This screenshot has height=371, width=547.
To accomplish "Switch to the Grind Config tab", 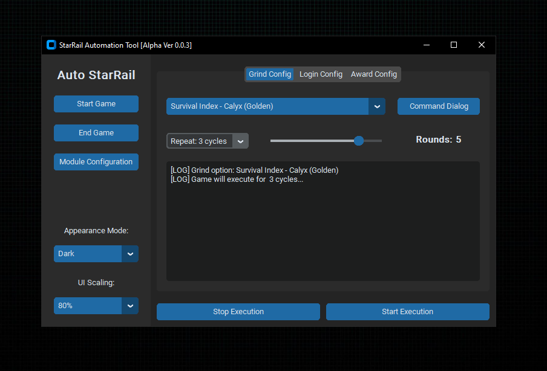I will tap(270, 74).
